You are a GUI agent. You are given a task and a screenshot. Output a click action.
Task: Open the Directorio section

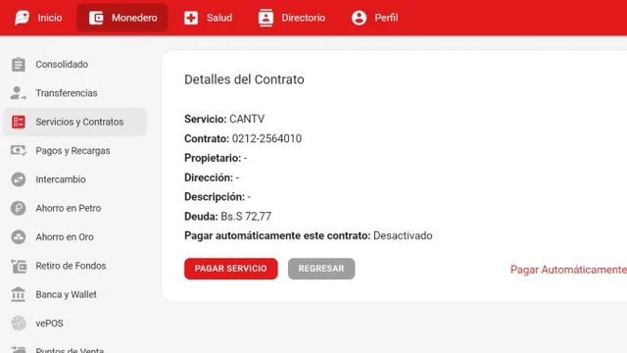click(292, 18)
